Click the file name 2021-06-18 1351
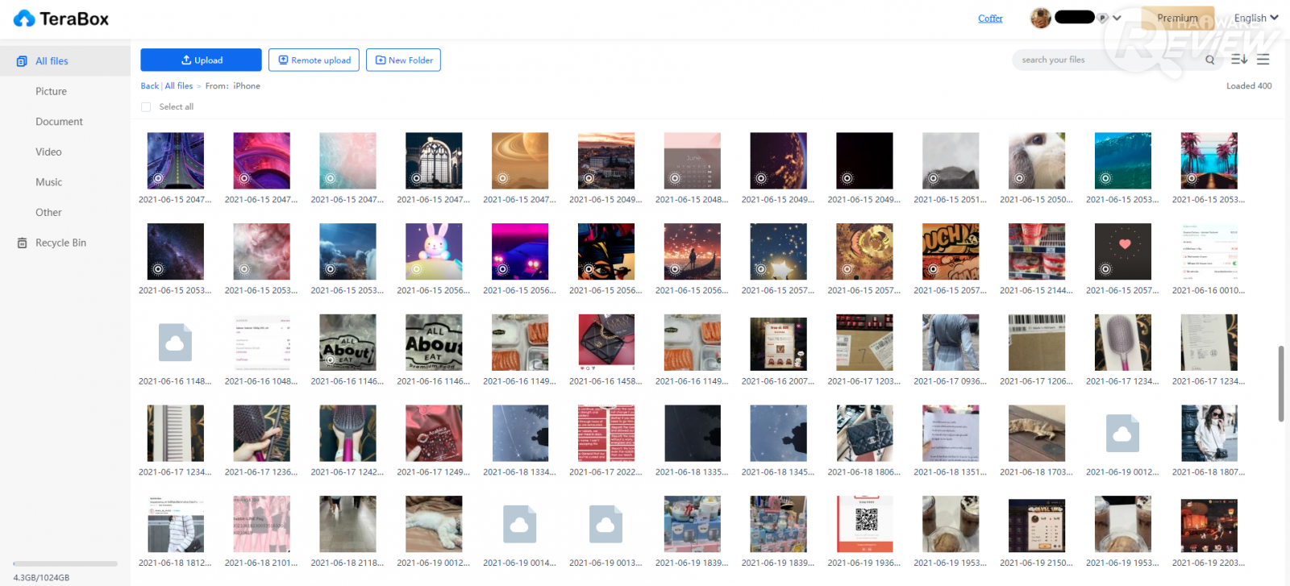 click(951, 473)
